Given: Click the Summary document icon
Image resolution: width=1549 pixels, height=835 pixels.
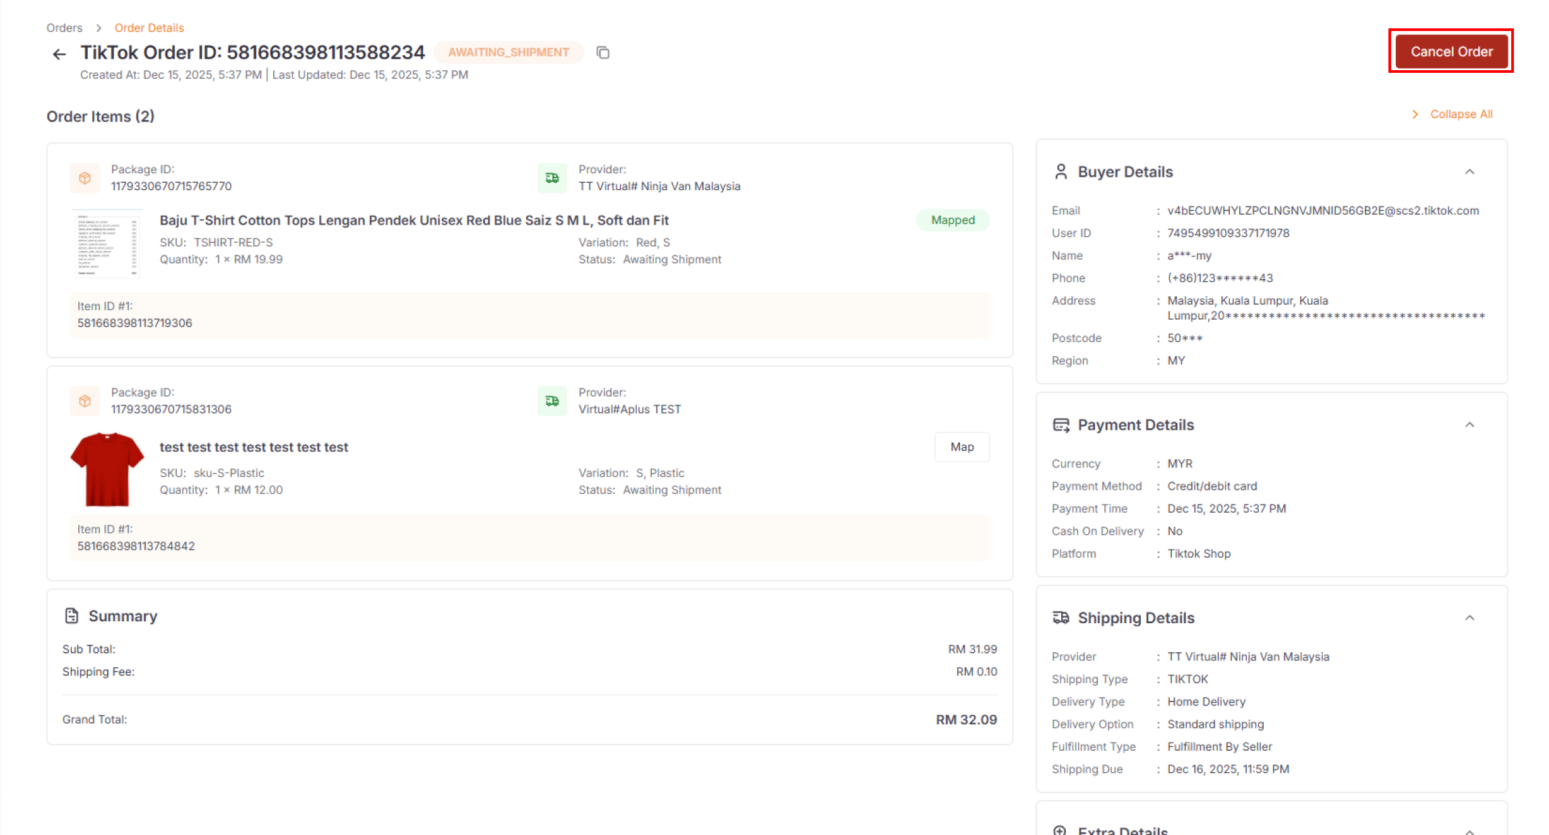Looking at the screenshot, I should [x=72, y=616].
